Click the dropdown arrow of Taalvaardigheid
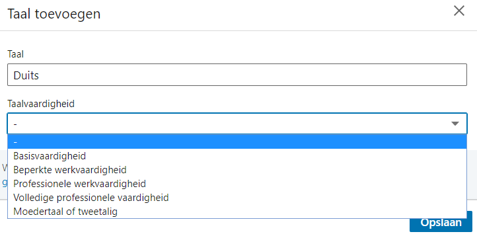This screenshot has height=238, width=477. click(x=455, y=124)
